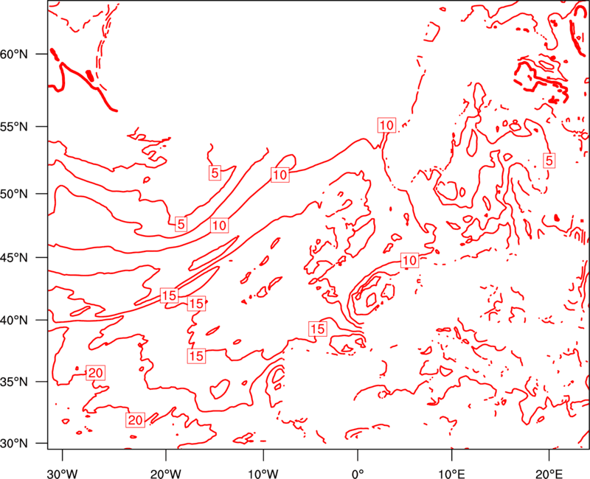
Task: Click the boxed 5 contour label above 20°E
Action: tap(549, 161)
